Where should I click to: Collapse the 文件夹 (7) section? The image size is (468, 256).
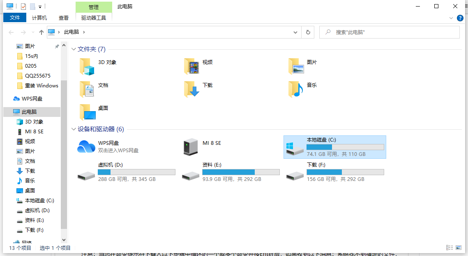74,49
